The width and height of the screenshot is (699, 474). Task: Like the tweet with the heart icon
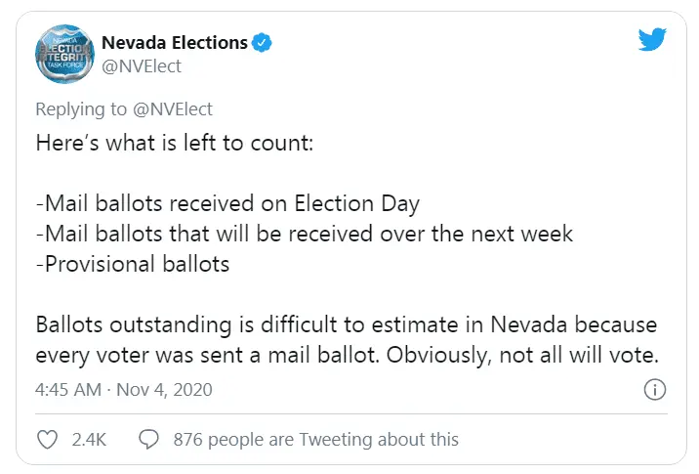click(x=47, y=440)
